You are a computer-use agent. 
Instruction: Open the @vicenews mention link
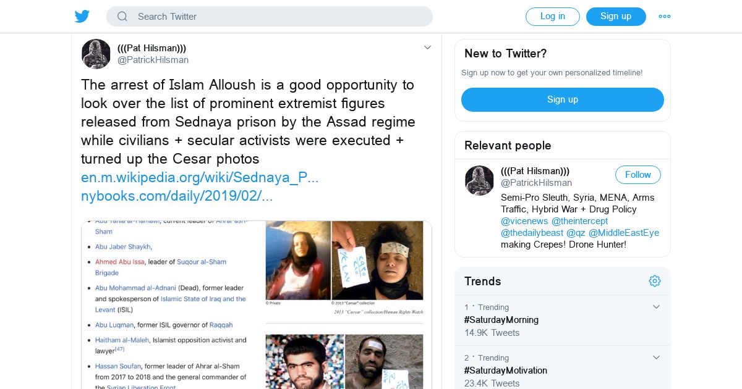[524, 221]
